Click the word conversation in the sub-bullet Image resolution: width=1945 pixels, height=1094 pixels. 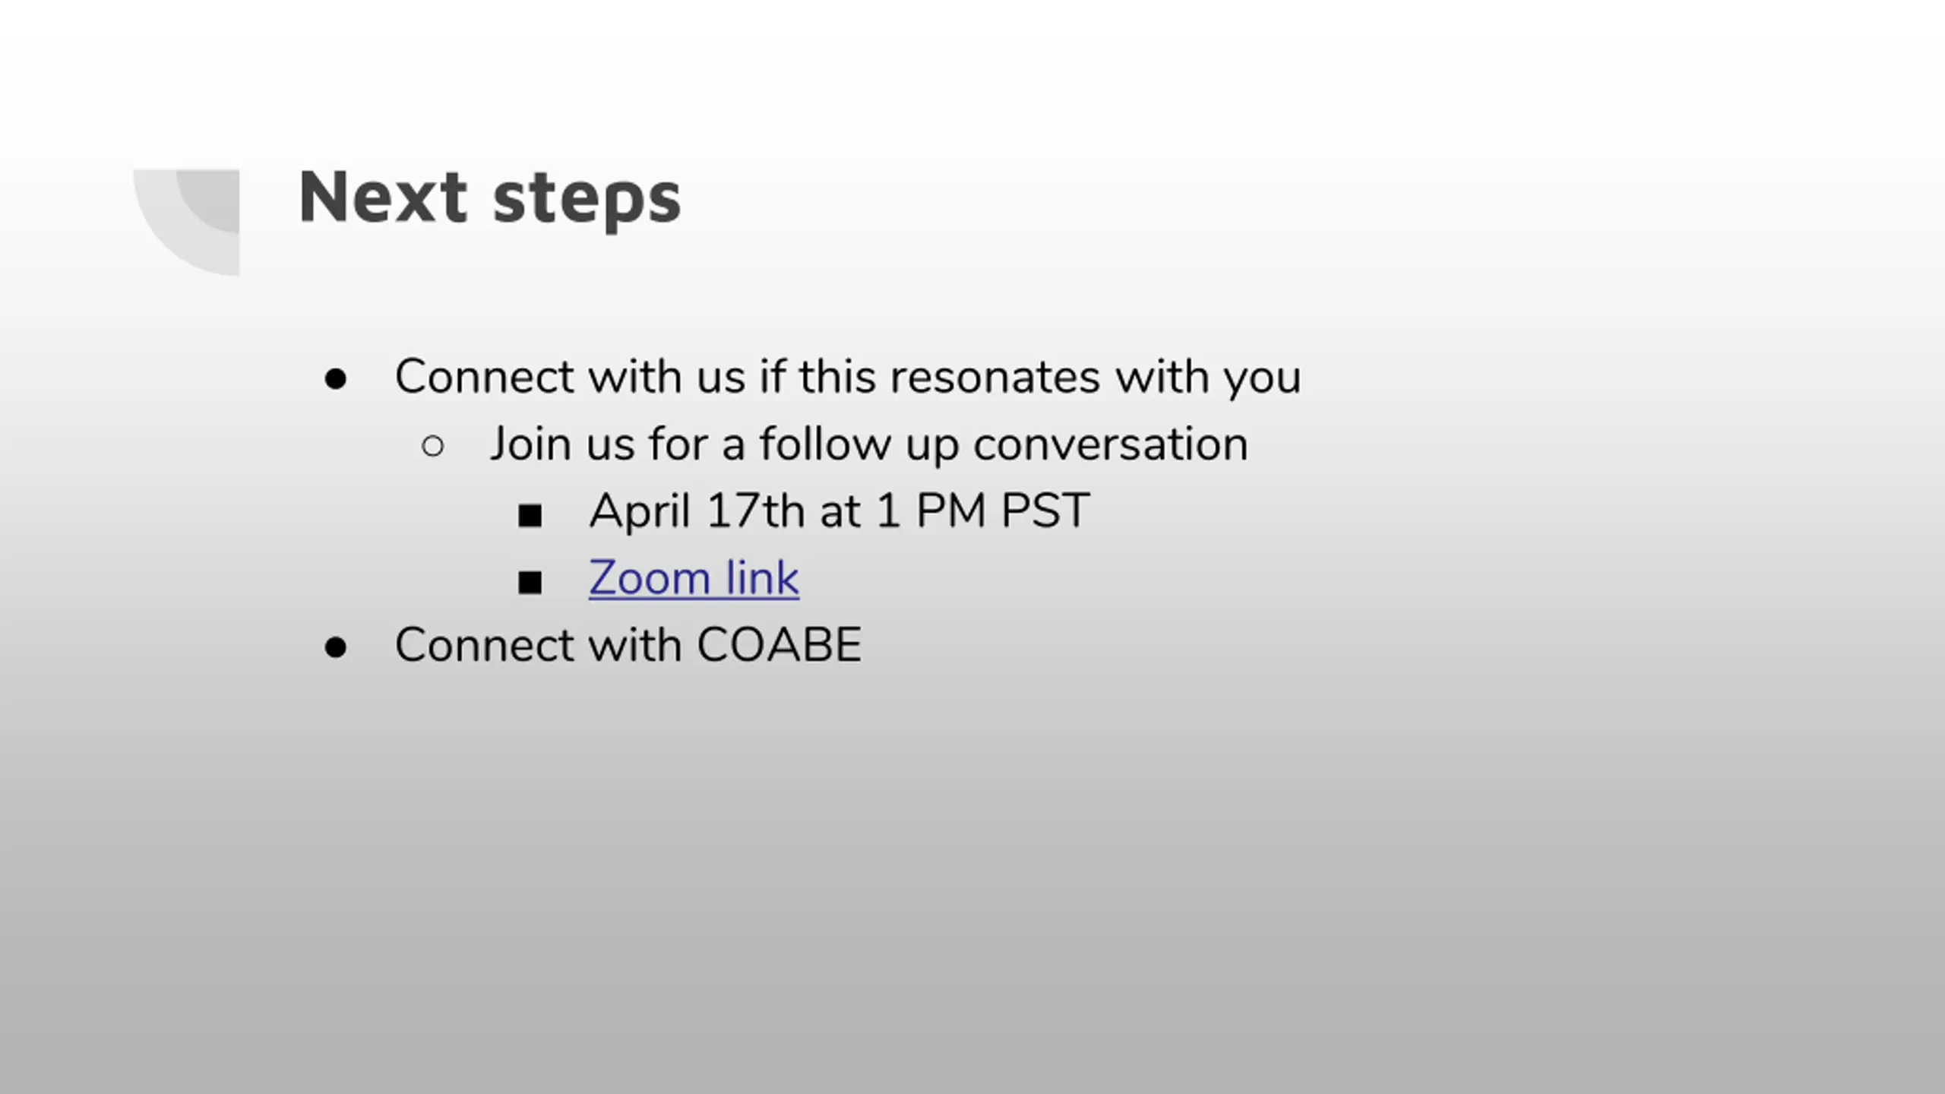tap(1111, 444)
